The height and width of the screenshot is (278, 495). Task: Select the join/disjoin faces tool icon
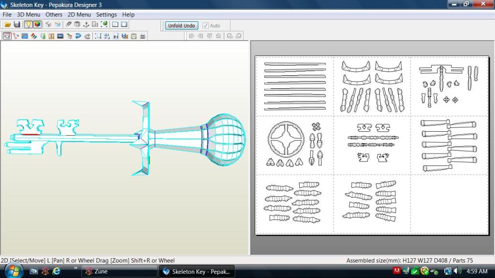coord(16,36)
